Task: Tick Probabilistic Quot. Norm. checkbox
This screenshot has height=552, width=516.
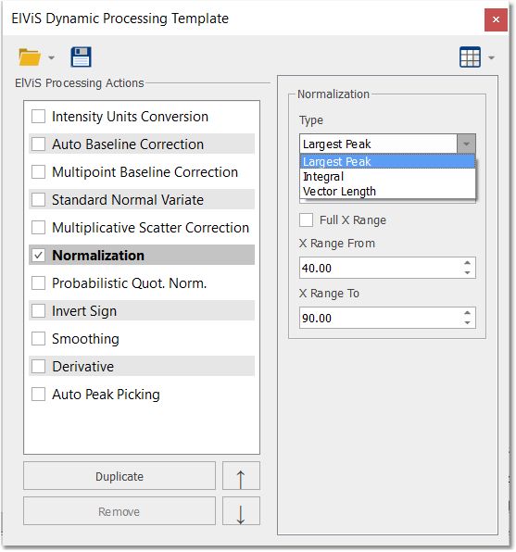Action: (38, 283)
